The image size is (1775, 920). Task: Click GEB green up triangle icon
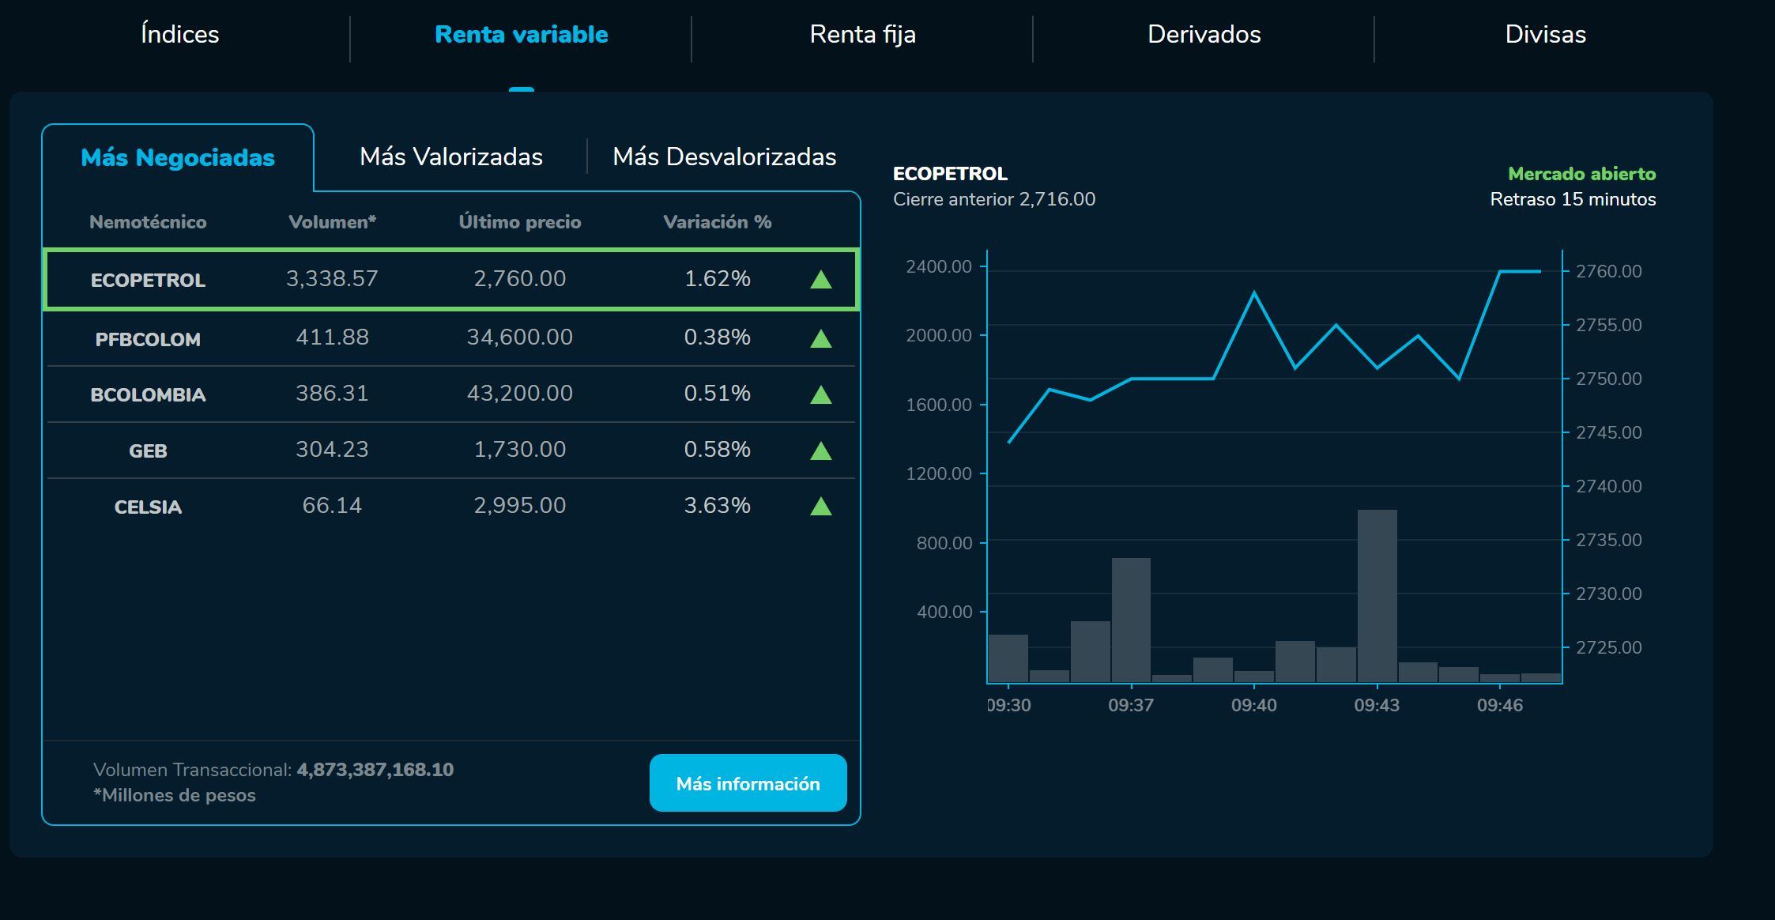(x=821, y=451)
